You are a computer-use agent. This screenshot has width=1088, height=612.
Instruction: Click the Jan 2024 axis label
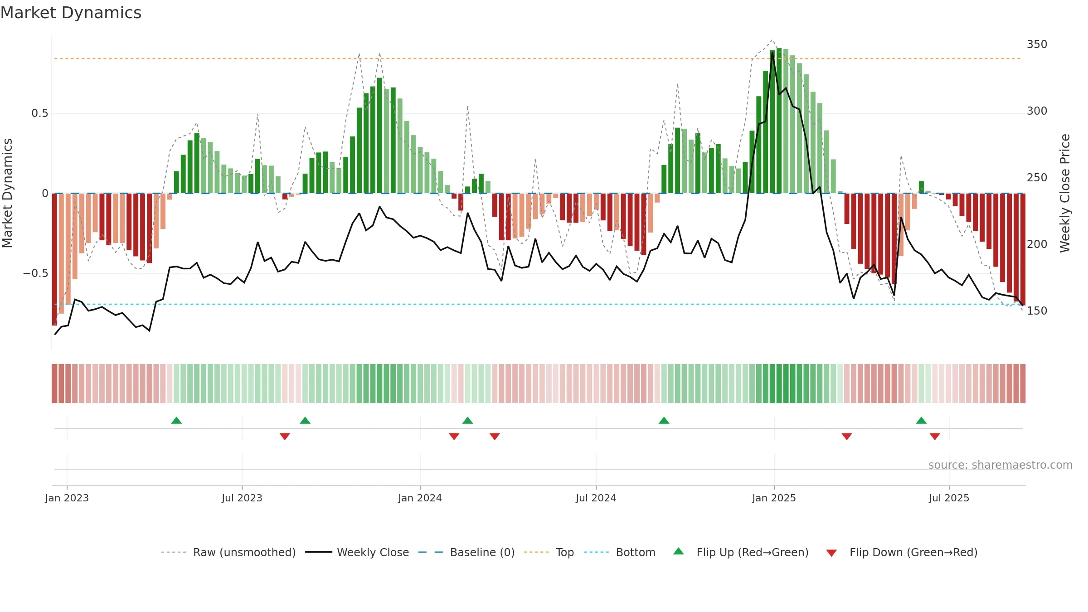pyautogui.click(x=420, y=498)
